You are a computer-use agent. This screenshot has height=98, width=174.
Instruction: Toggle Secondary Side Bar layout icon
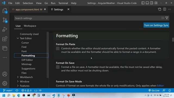tap(152, 3)
